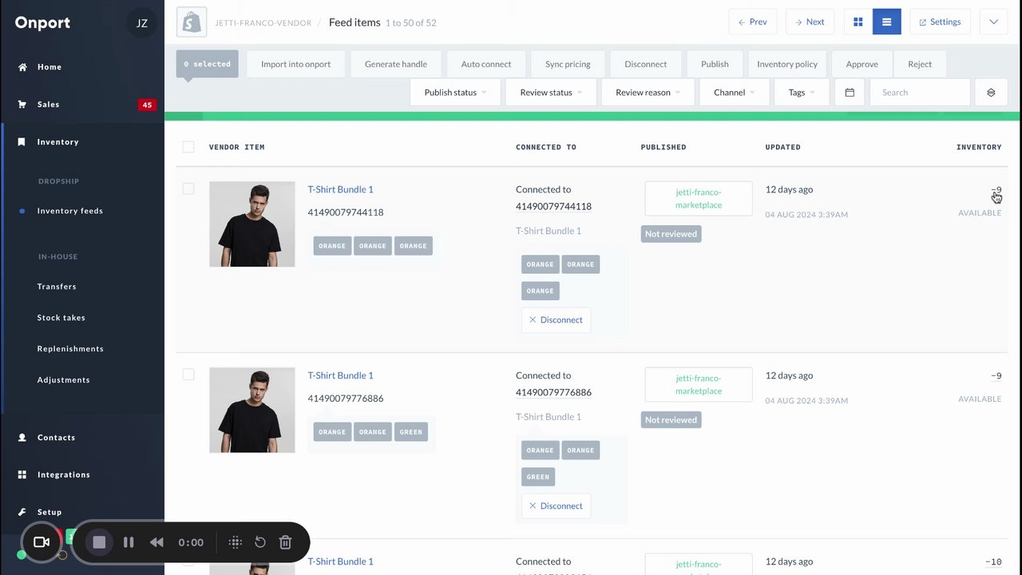Disconnect item 41490079744118
The height and width of the screenshot is (575, 1022).
coord(556,319)
